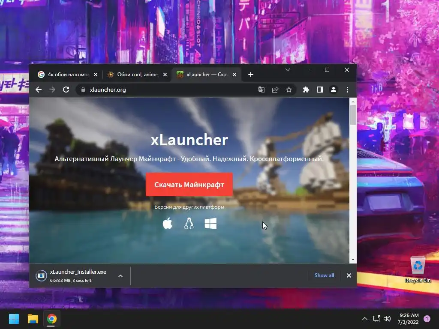439x329 pixels.
Task: Click the 'xLauncher' page heading
Action: click(189, 140)
